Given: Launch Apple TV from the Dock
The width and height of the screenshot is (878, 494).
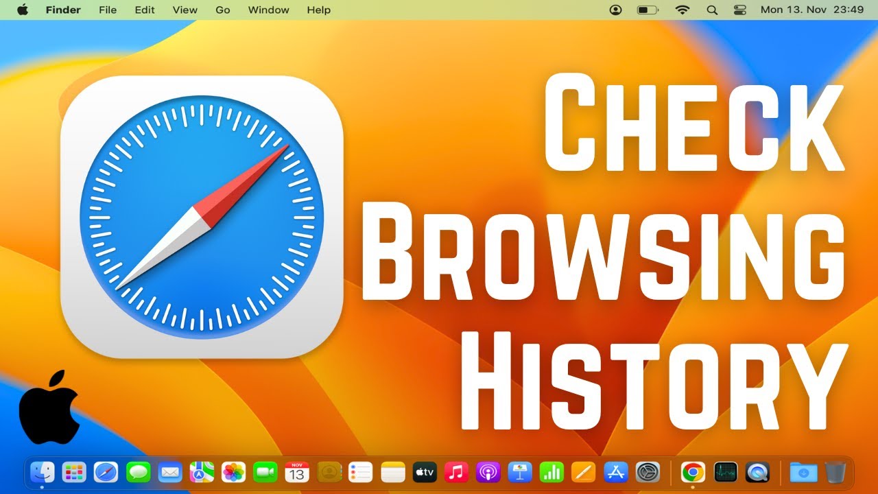Looking at the screenshot, I should point(425,472).
